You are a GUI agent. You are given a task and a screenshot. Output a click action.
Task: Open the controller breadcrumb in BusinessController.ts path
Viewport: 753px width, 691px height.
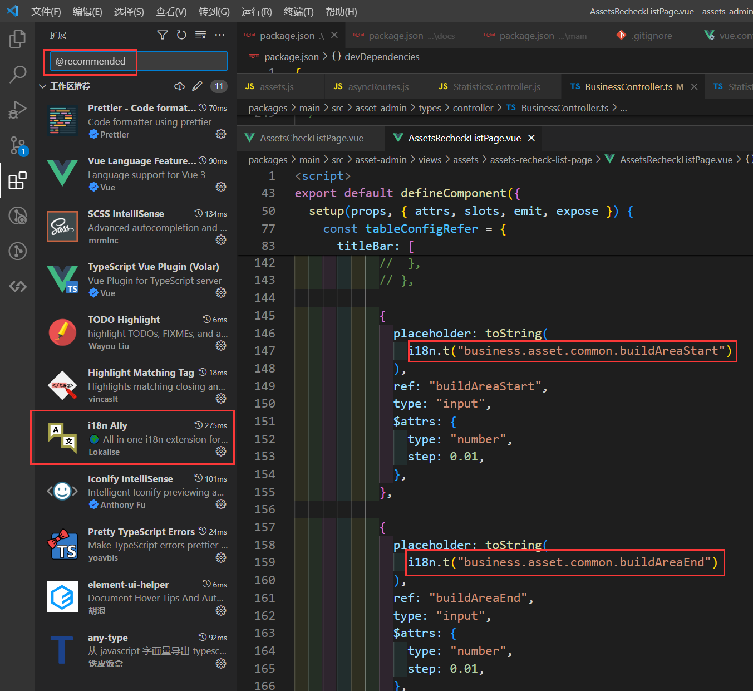(x=473, y=107)
